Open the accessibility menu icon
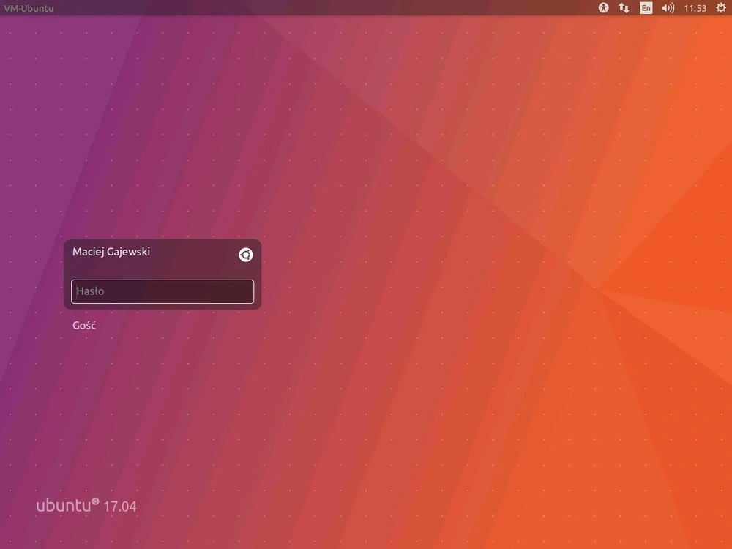Image resolution: width=732 pixels, height=549 pixels. (x=603, y=7)
